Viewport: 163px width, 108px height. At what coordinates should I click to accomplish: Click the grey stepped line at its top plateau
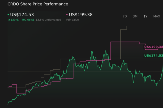coord(144,26)
